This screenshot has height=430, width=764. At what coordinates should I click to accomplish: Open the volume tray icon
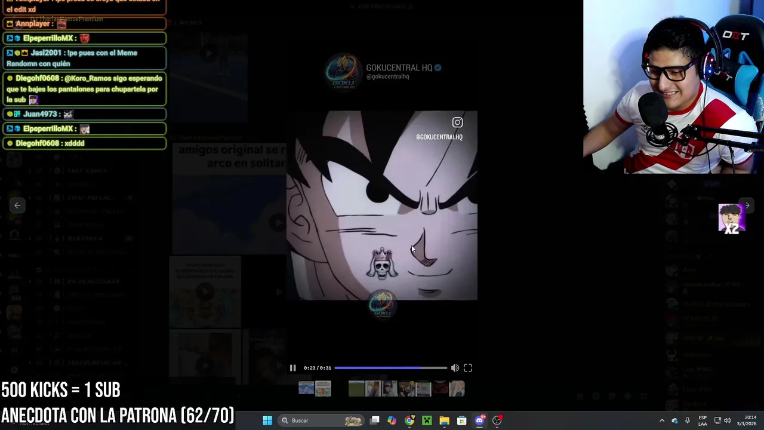click(727, 420)
